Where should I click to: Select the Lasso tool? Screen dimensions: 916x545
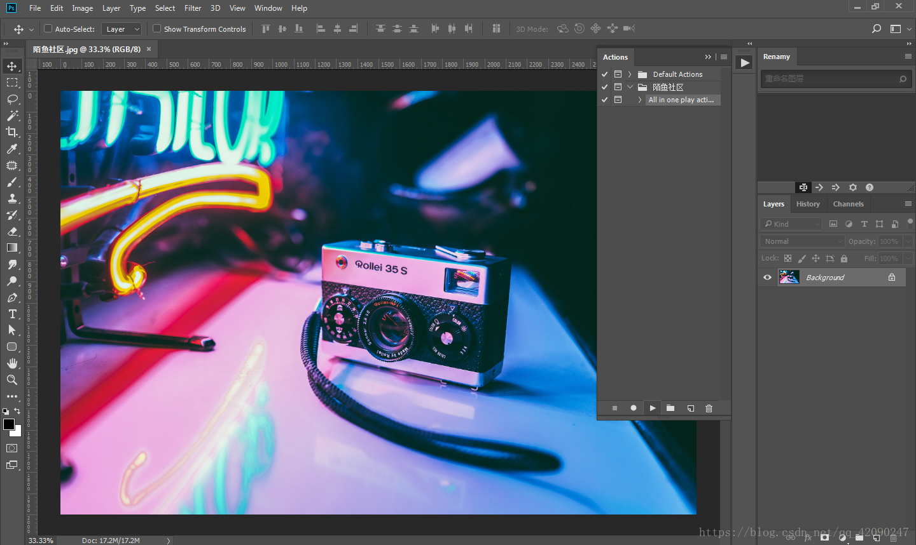[x=12, y=99]
